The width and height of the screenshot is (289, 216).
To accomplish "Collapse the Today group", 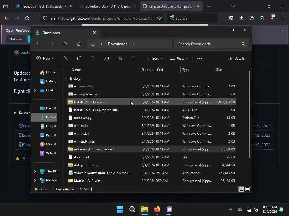I will (x=66, y=78).
